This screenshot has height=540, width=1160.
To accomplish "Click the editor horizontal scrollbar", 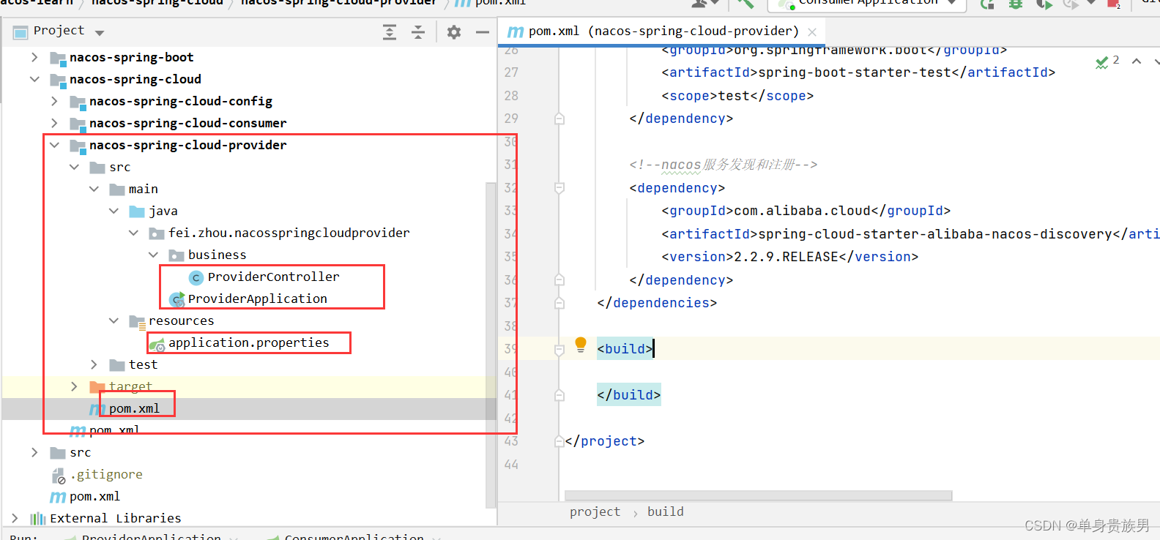I will pos(758,495).
